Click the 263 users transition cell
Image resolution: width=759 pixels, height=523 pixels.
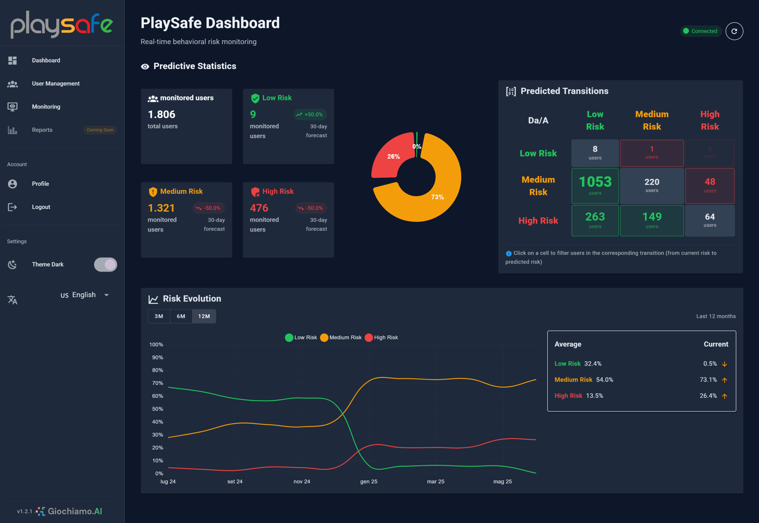(x=595, y=220)
